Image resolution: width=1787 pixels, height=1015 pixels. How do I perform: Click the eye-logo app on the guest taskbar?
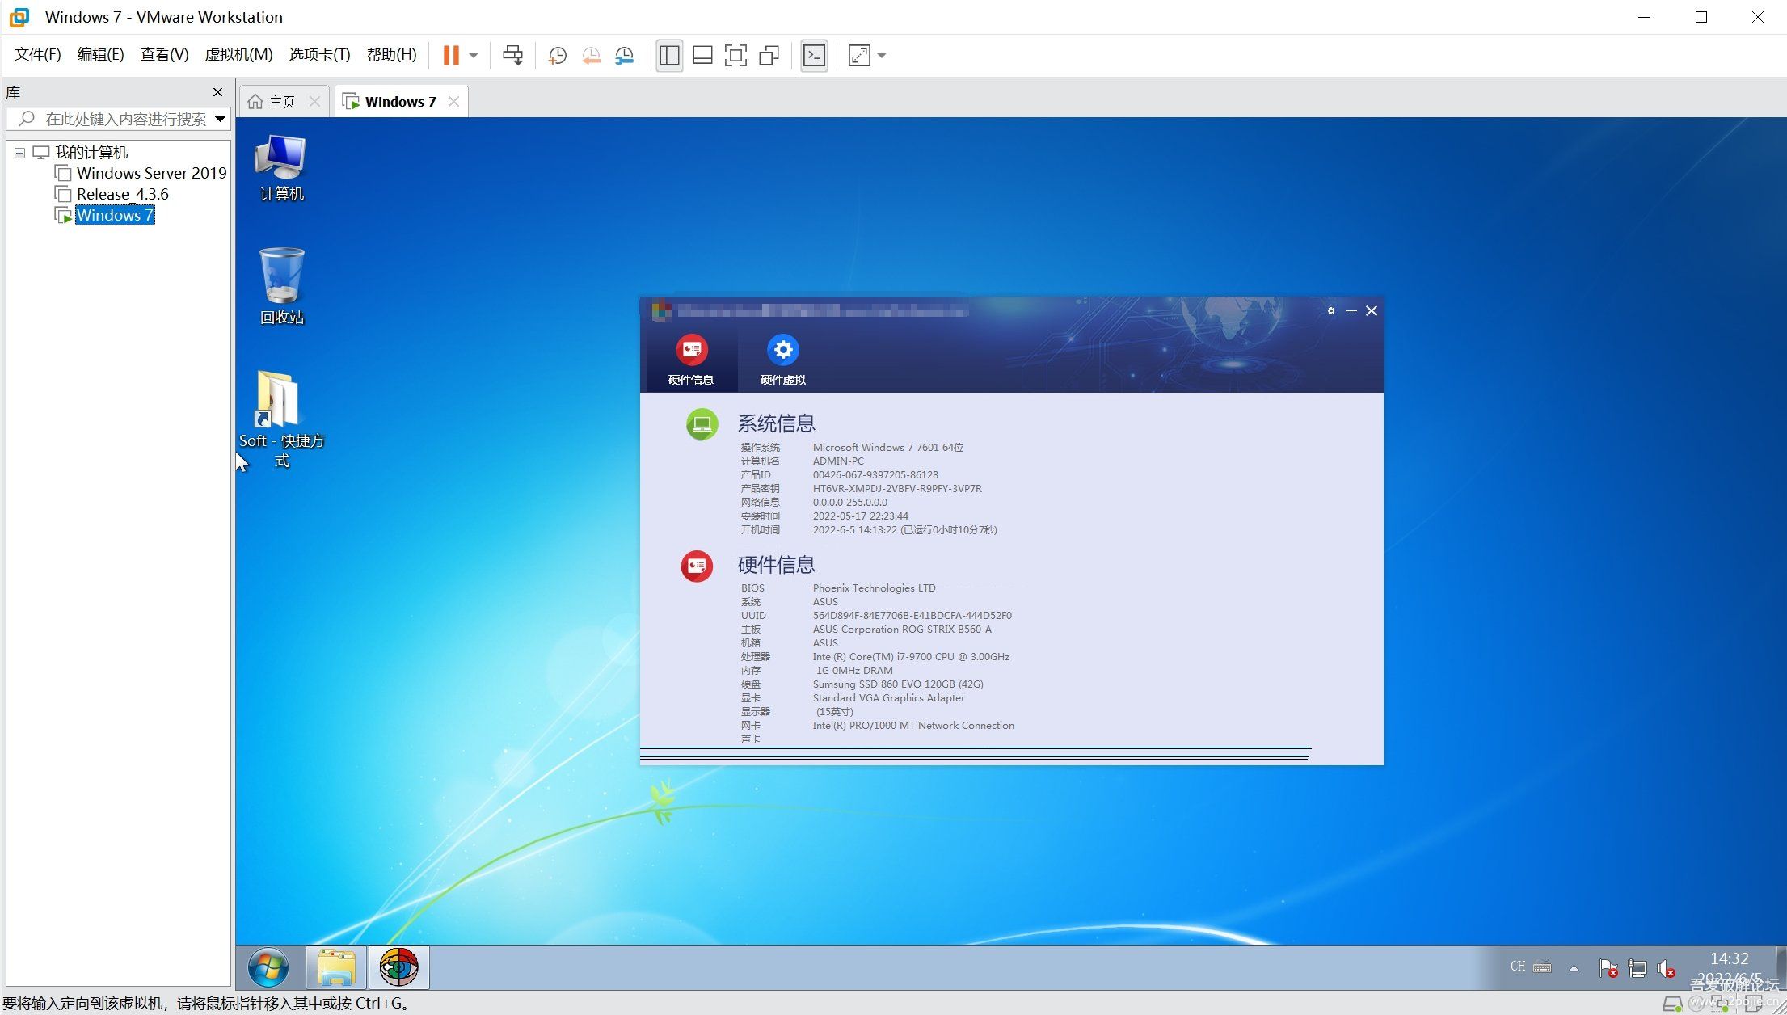click(x=399, y=967)
